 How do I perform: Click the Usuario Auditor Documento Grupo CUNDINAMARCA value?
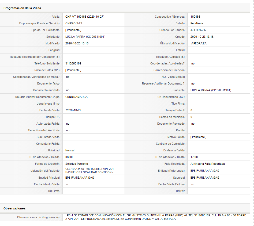[x=76, y=97]
